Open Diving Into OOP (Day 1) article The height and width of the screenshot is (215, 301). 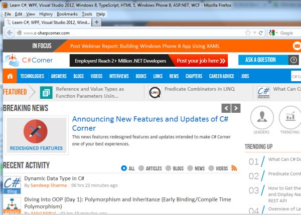click(x=127, y=203)
